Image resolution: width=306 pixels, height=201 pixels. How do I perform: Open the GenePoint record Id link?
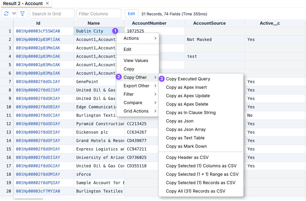coord(38,82)
